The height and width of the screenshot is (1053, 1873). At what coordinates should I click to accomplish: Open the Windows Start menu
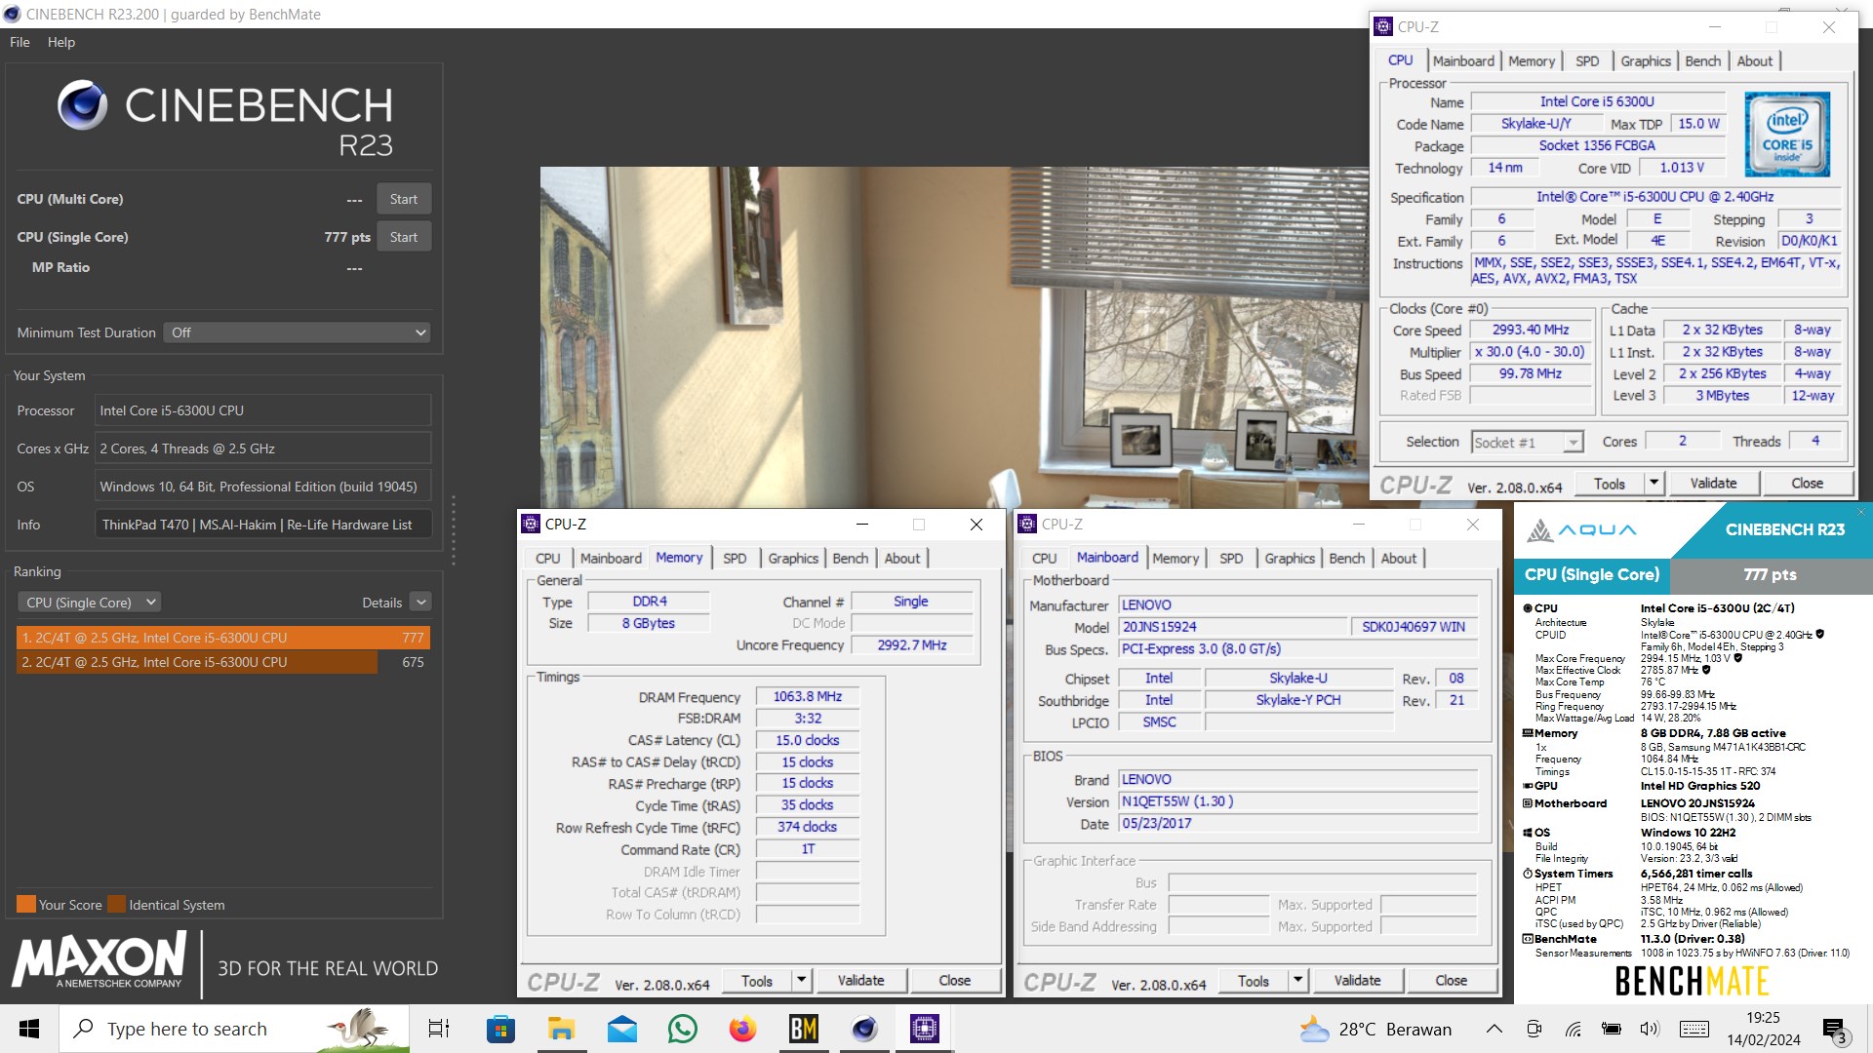[x=28, y=1029]
